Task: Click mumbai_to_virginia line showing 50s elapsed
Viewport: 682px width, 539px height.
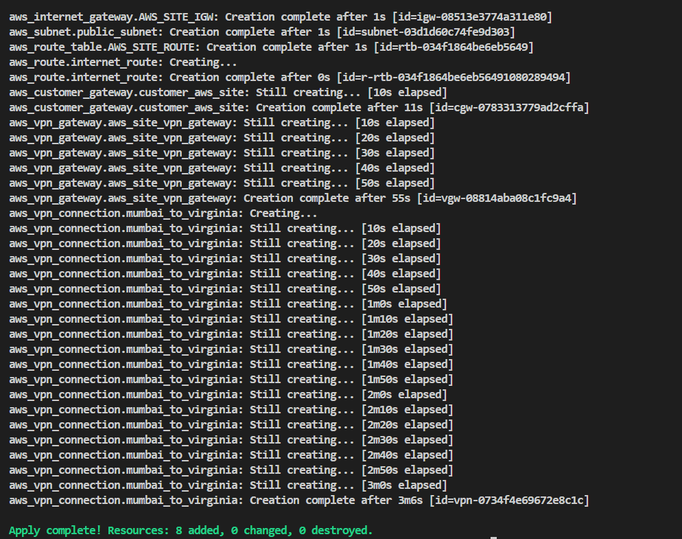Action: click(x=225, y=289)
